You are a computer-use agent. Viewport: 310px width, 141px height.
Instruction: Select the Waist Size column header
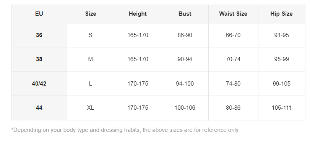point(233,14)
